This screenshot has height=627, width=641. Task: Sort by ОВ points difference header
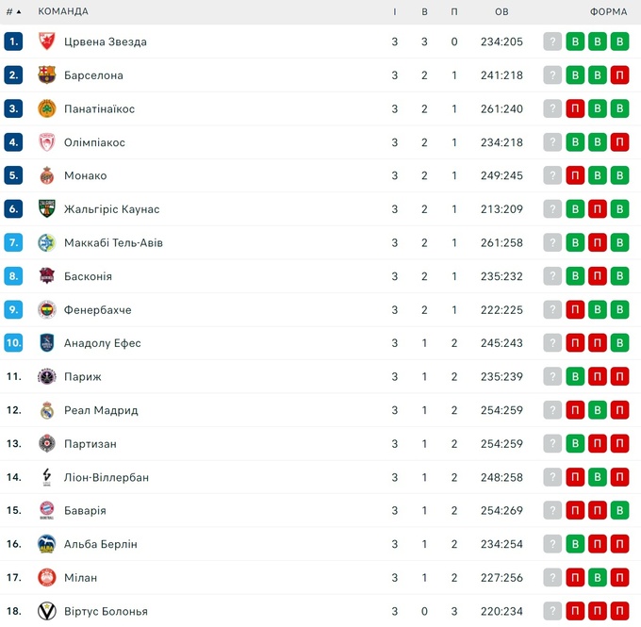point(501,11)
